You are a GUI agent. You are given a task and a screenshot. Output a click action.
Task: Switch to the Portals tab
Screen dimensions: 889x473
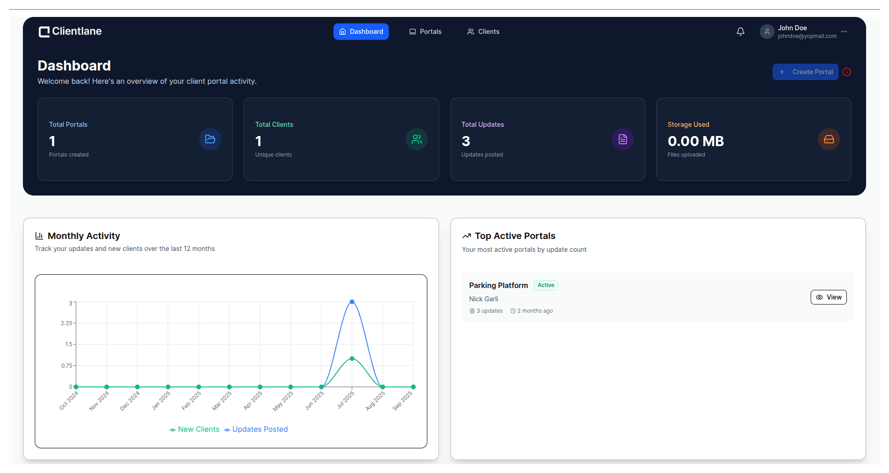click(425, 31)
